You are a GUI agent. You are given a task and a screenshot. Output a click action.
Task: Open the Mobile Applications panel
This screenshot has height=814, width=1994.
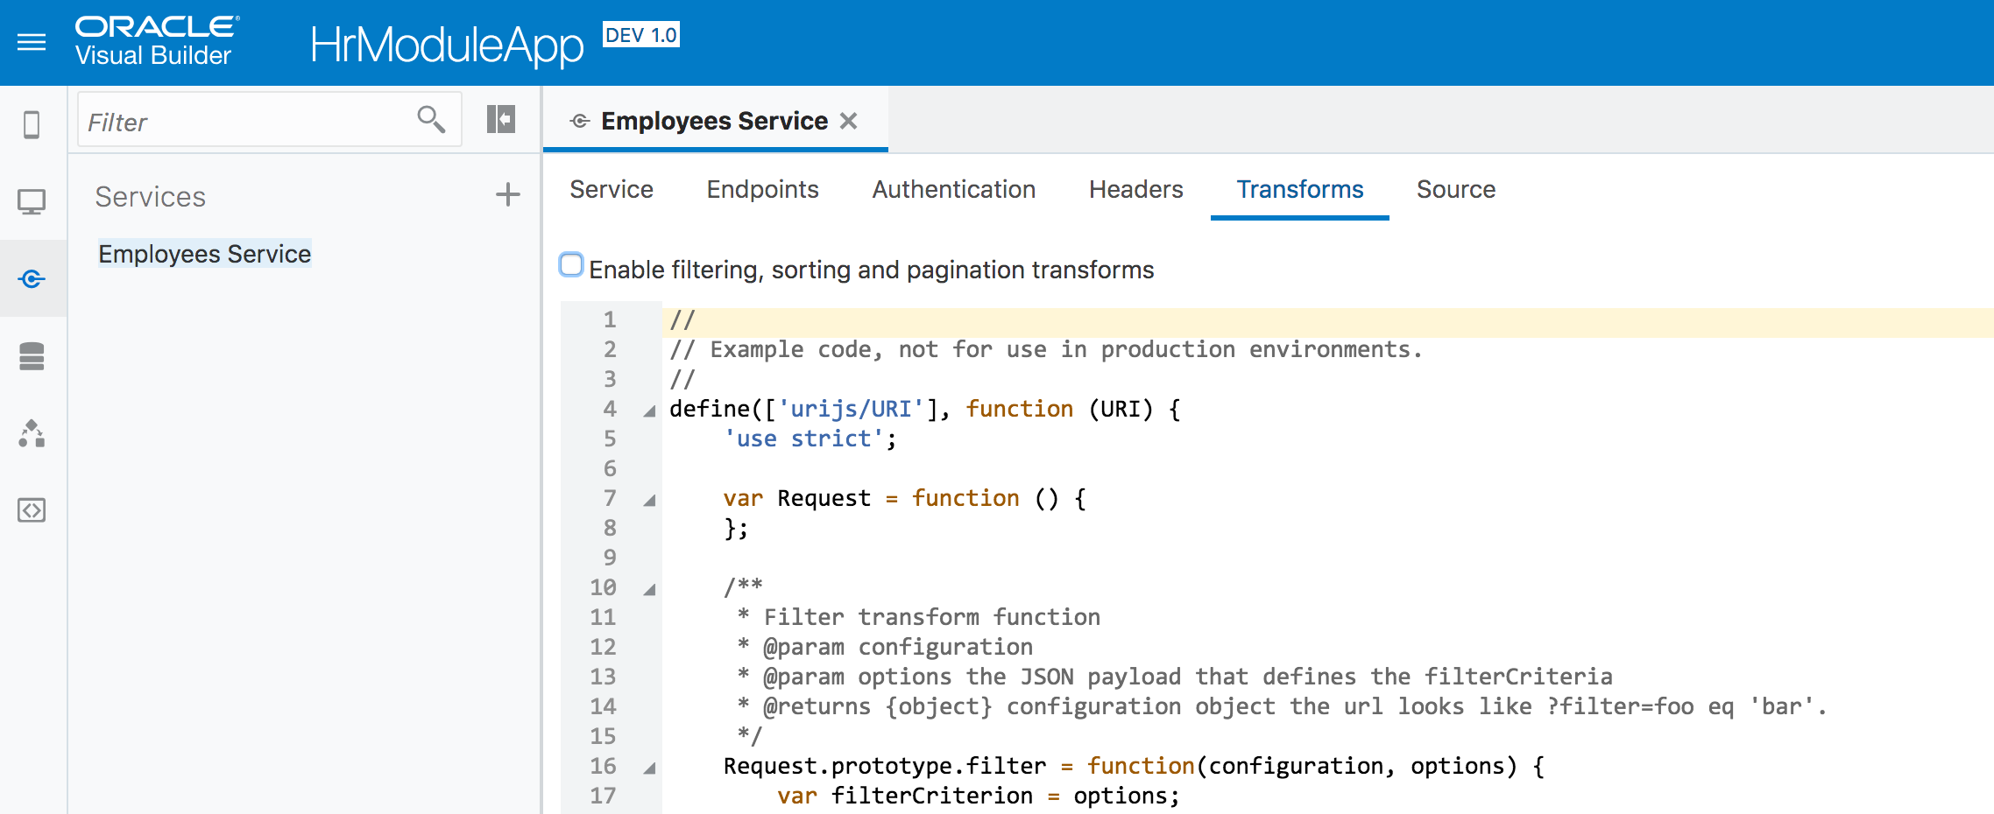[32, 125]
